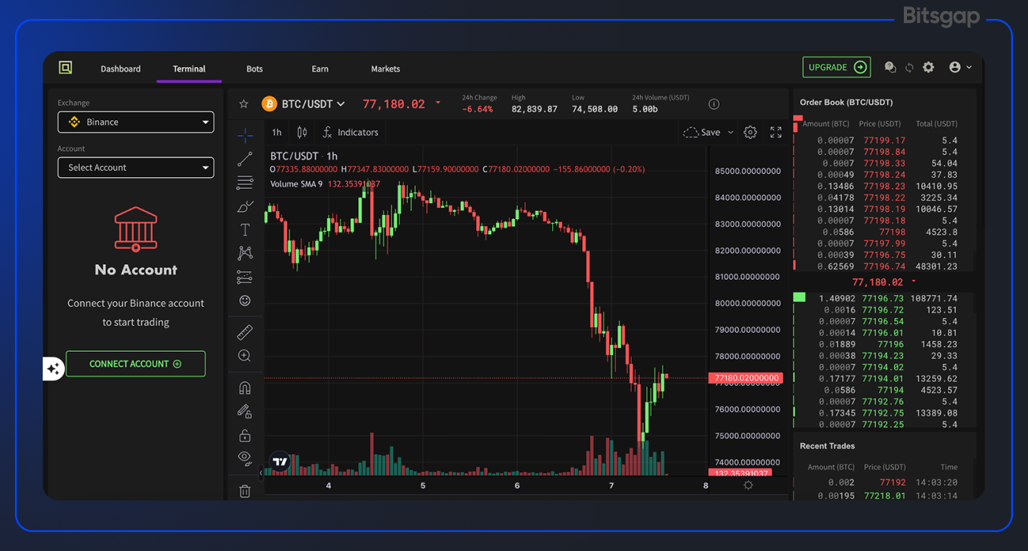Open the Exchange dropdown showing Binance
Image resolution: width=1028 pixels, height=551 pixels.
[x=135, y=122]
